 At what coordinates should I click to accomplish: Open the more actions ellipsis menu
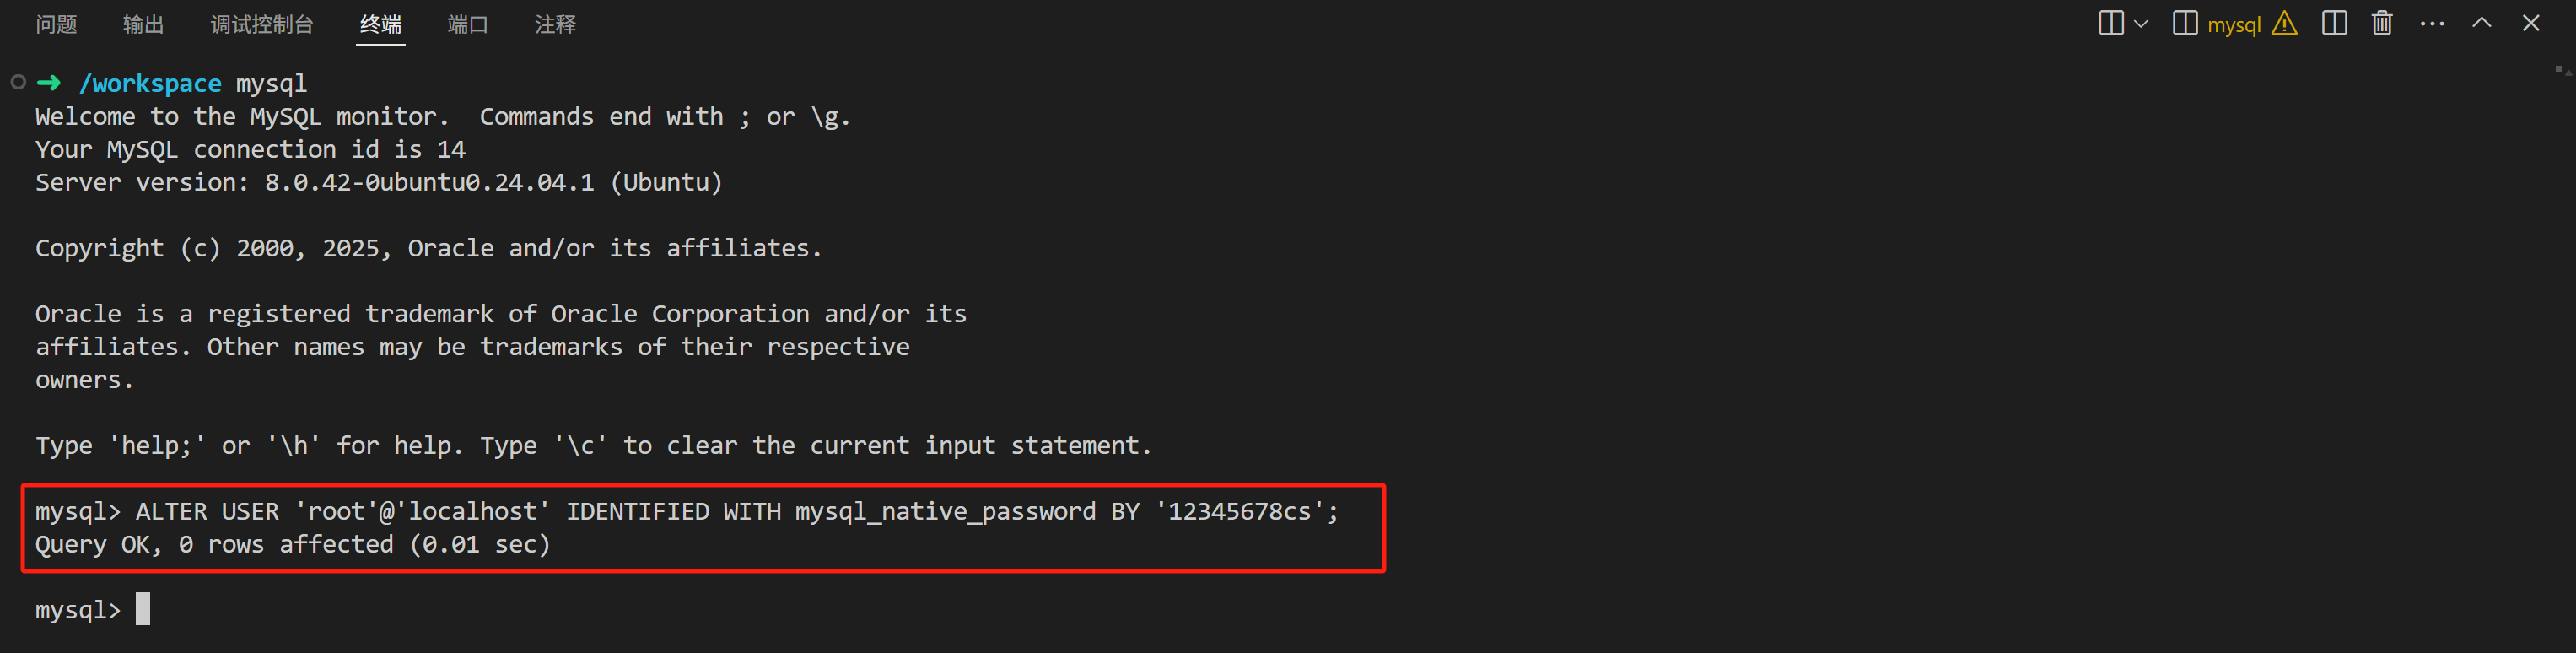coord(2432,24)
